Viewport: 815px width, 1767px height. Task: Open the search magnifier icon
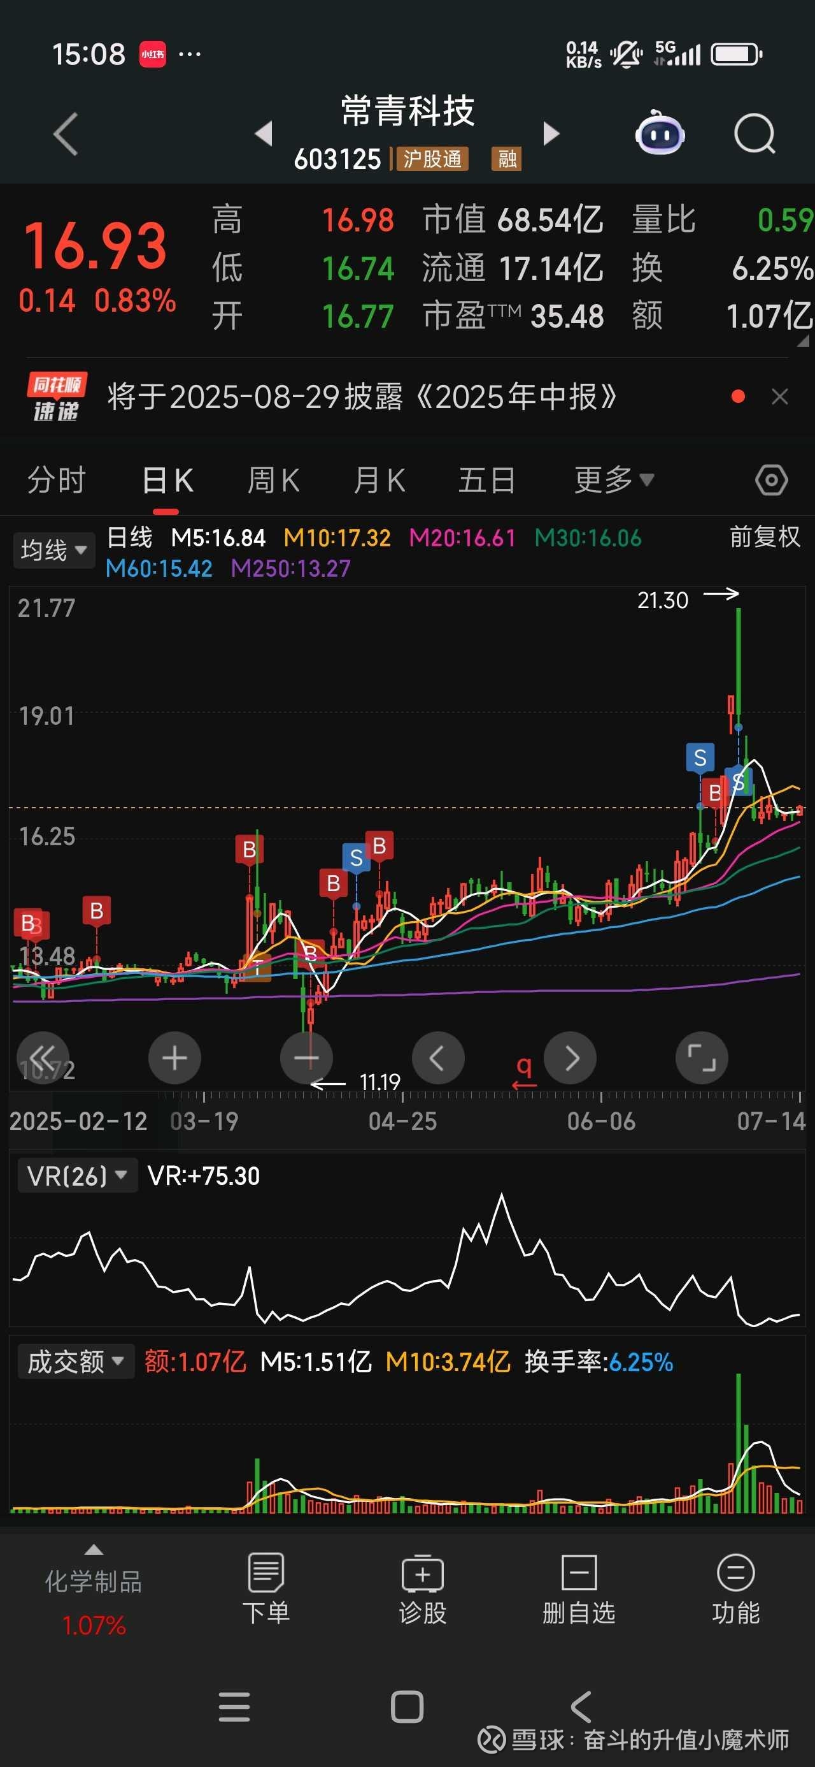tap(754, 134)
